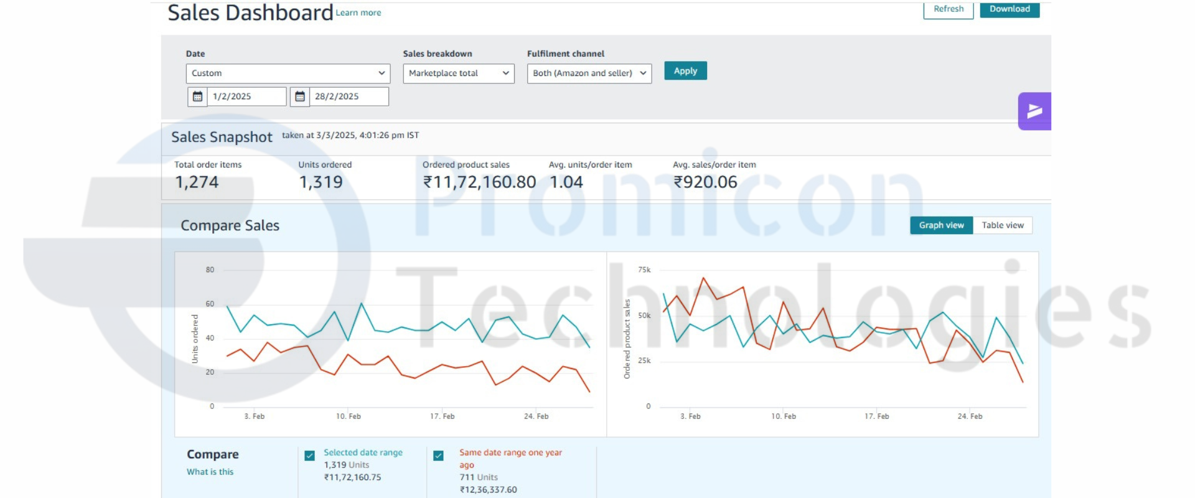Select the Graph view tab
1195x498 pixels.
(x=941, y=225)
